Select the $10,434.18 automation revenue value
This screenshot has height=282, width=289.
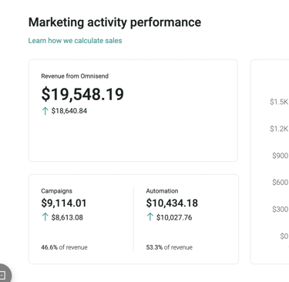click(172, 203)
